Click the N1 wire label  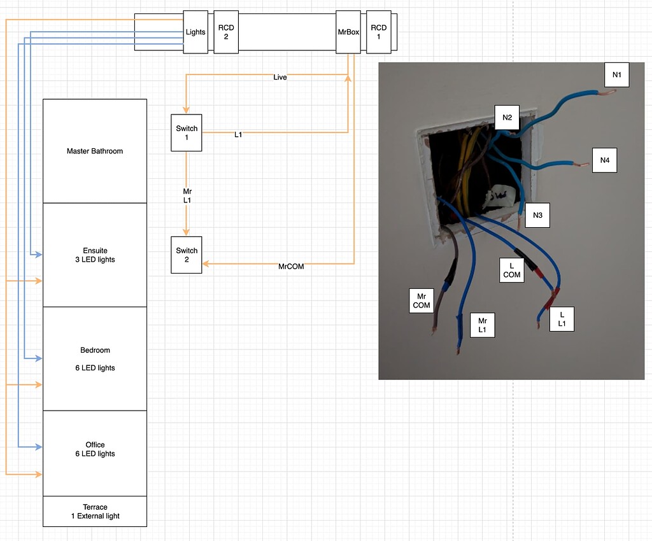pyautogui.click(x=616, y=74)
